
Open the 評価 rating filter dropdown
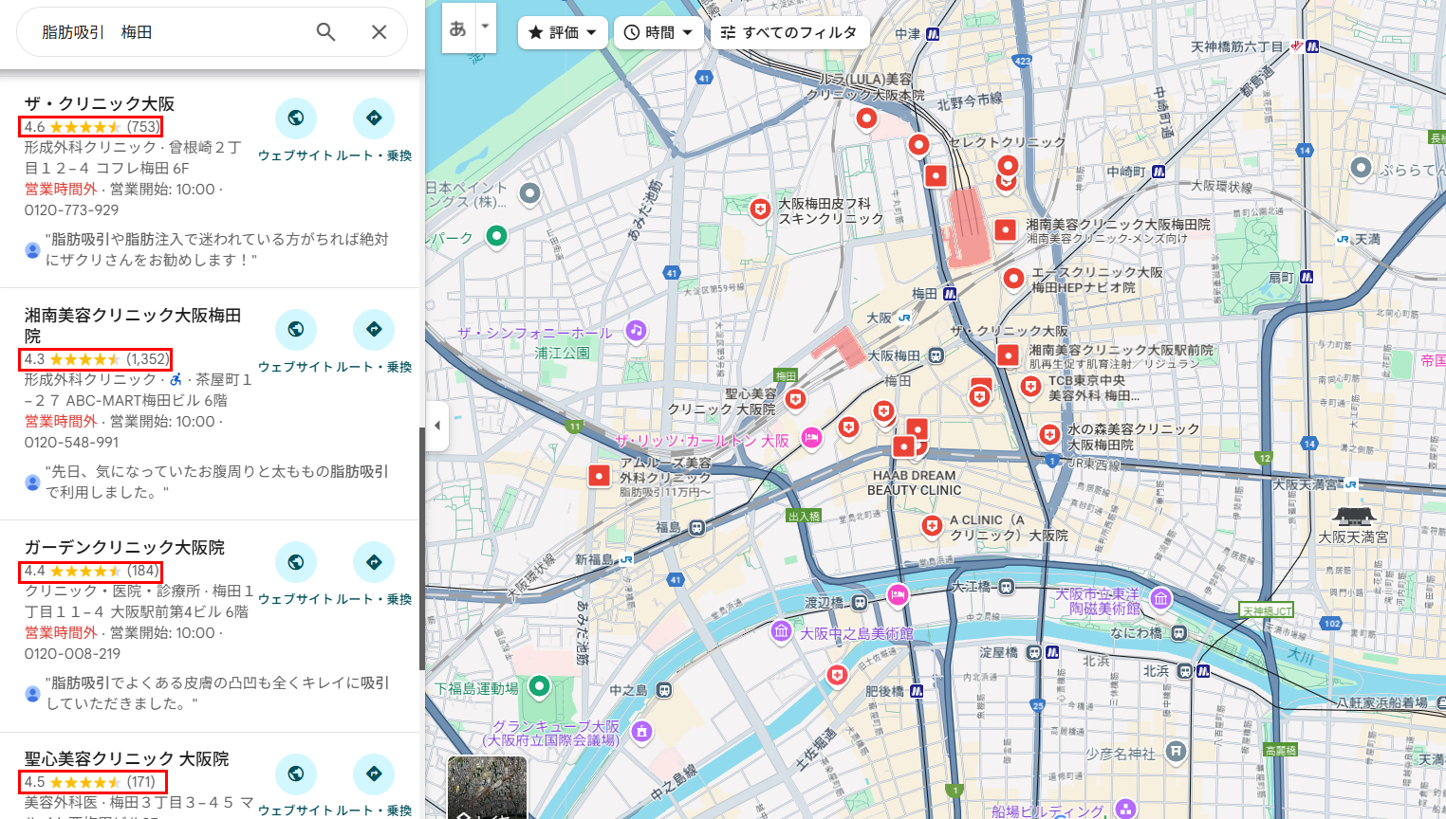point(563,32)
